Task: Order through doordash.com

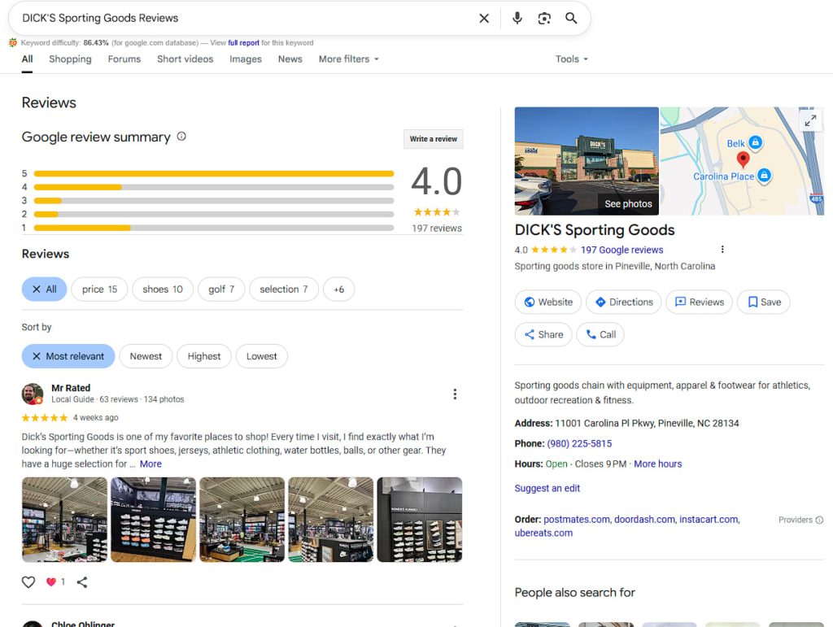Action: tap(644, 519)
